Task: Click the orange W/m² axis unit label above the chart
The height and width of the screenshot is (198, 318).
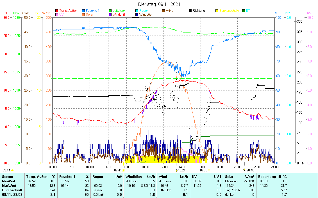Action: point(46,13)
